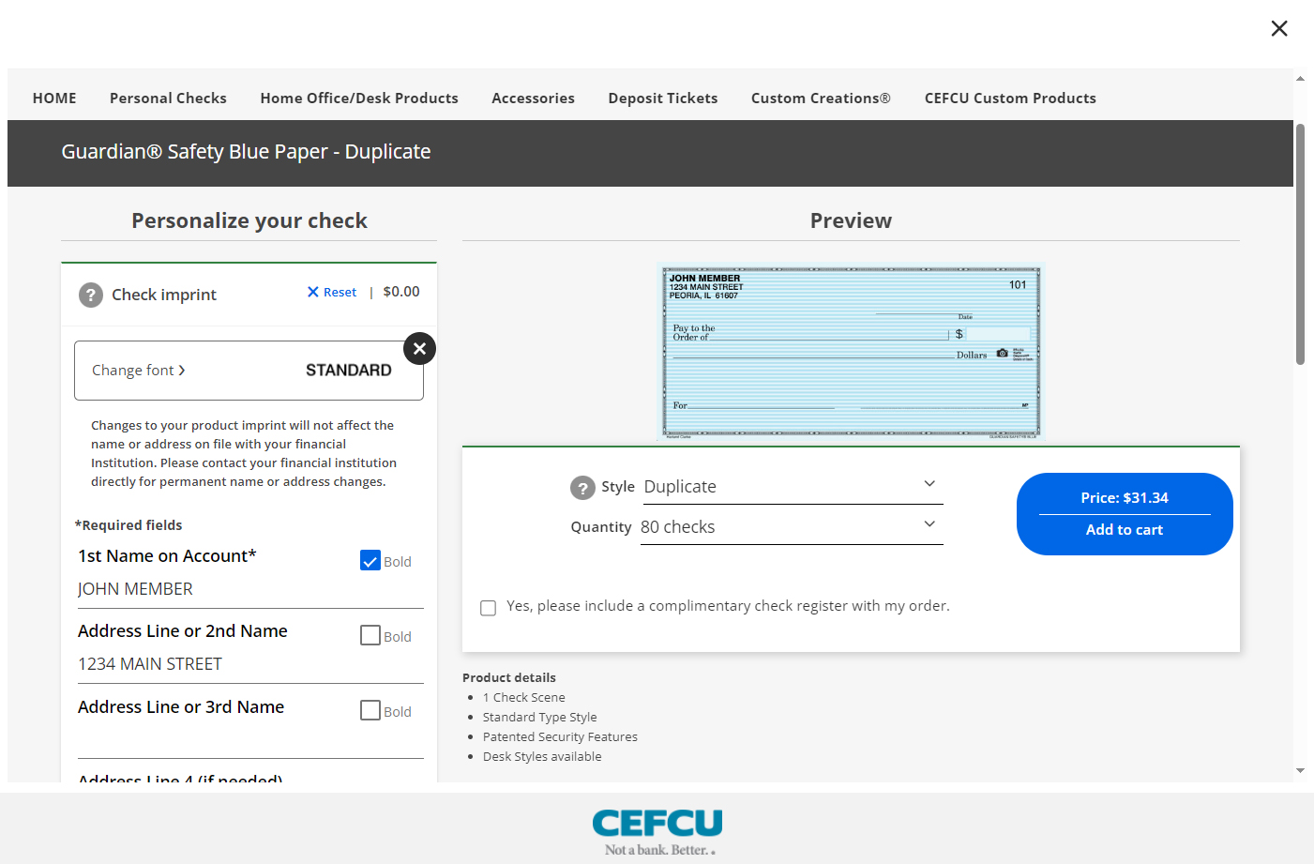Enable Bold for Address Line or 3rd Name

click(x=370, y=711)
